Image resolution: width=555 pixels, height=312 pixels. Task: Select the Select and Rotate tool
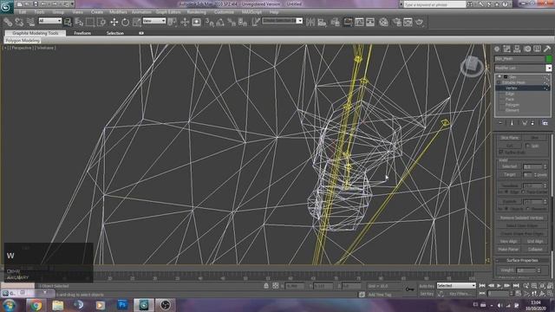click(125, 23)
